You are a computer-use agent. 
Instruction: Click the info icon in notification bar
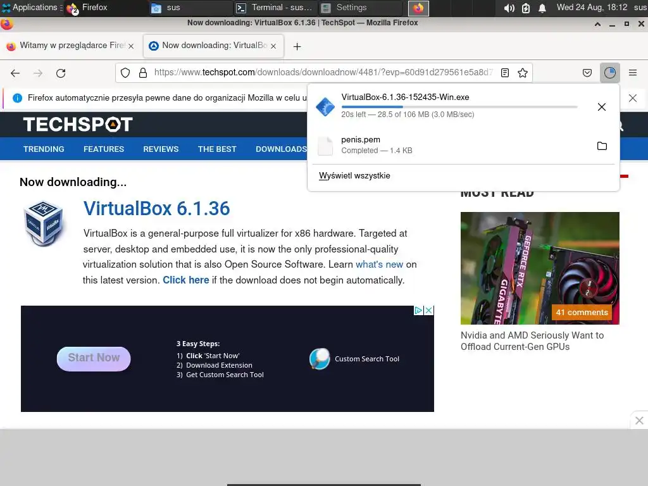tap(17, 98)
